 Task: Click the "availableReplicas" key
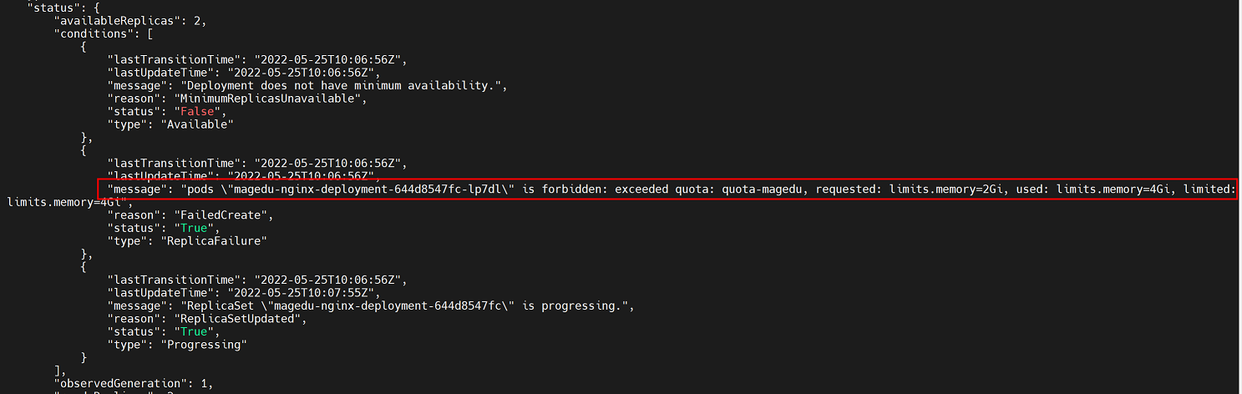point(114,20)
